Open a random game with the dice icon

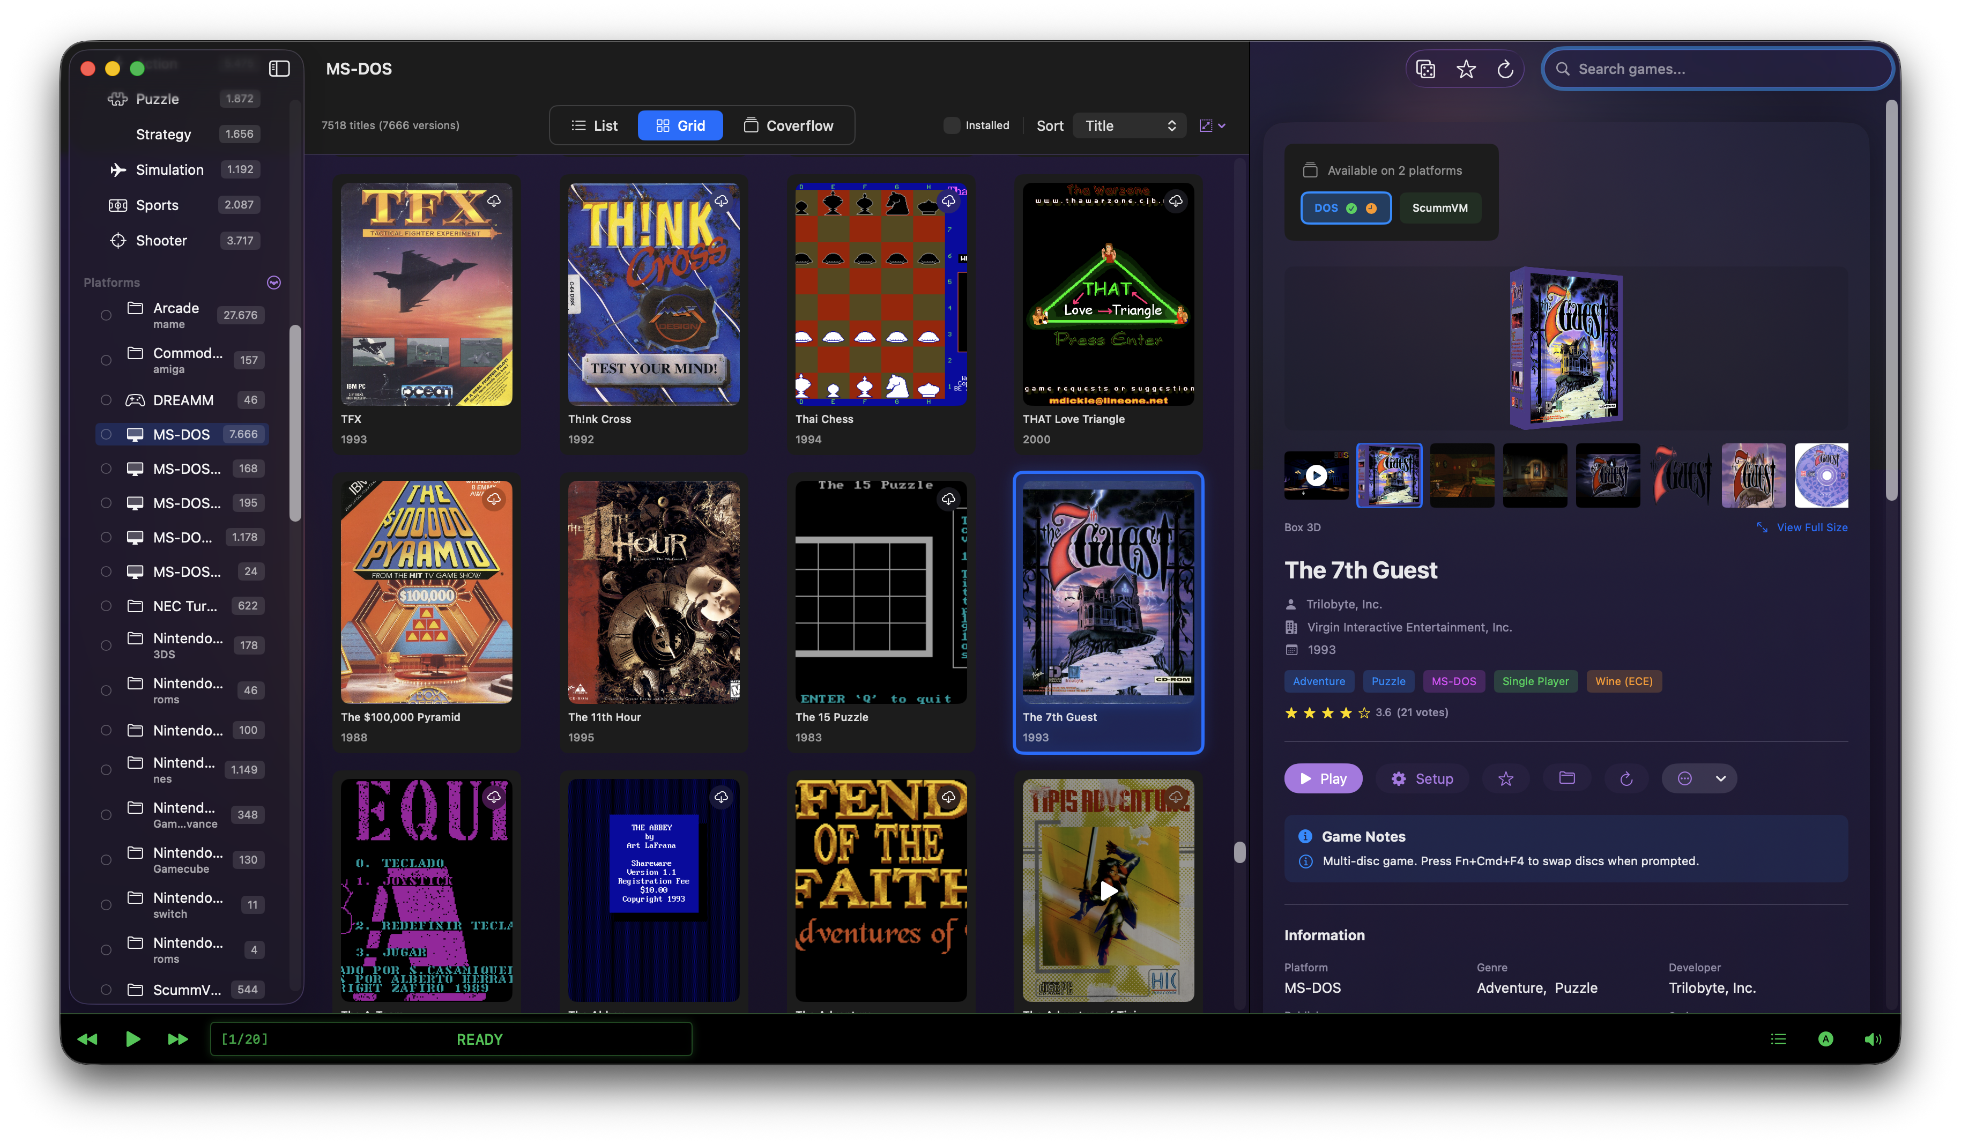[1425, 69]
